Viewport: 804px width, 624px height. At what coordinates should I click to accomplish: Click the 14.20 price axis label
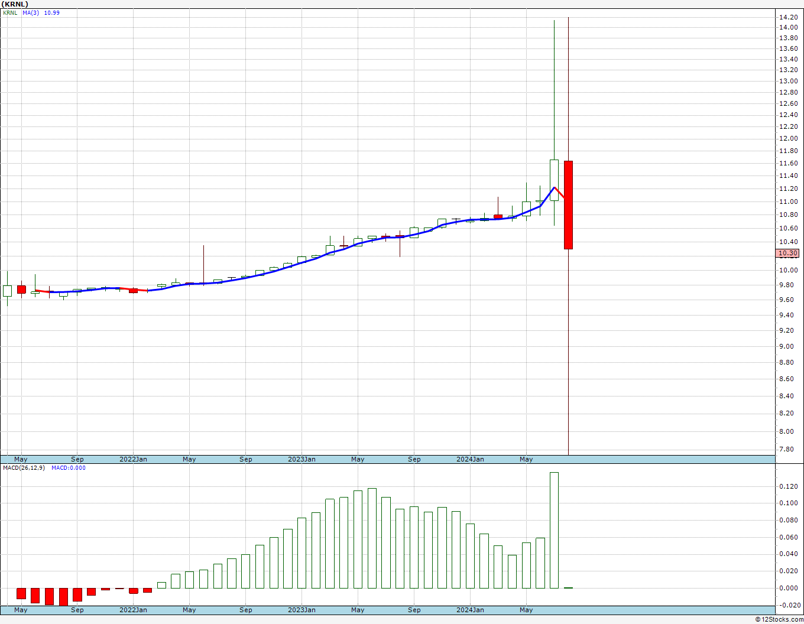tap(788, 18)
